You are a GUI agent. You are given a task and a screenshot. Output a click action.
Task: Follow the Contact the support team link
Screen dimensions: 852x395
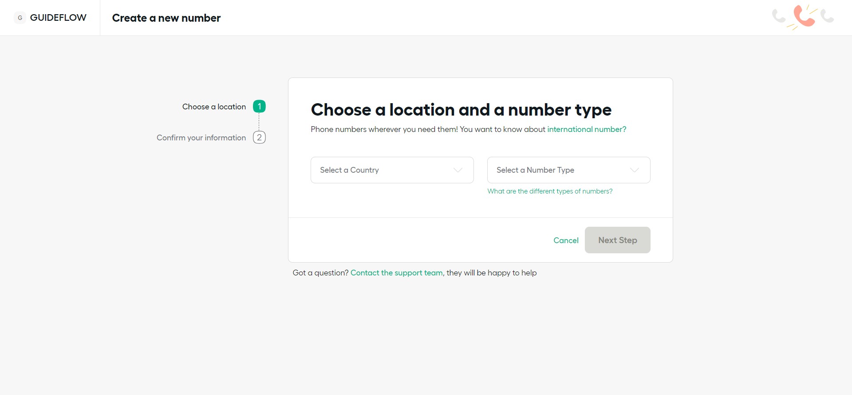point(396,273)
